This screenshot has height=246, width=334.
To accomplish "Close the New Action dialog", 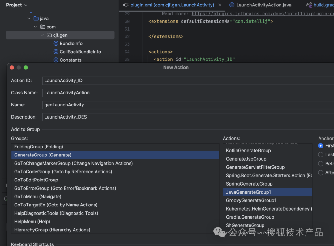I will click(12, 68).
